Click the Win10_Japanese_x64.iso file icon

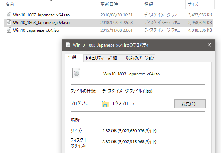click(9, 30)
